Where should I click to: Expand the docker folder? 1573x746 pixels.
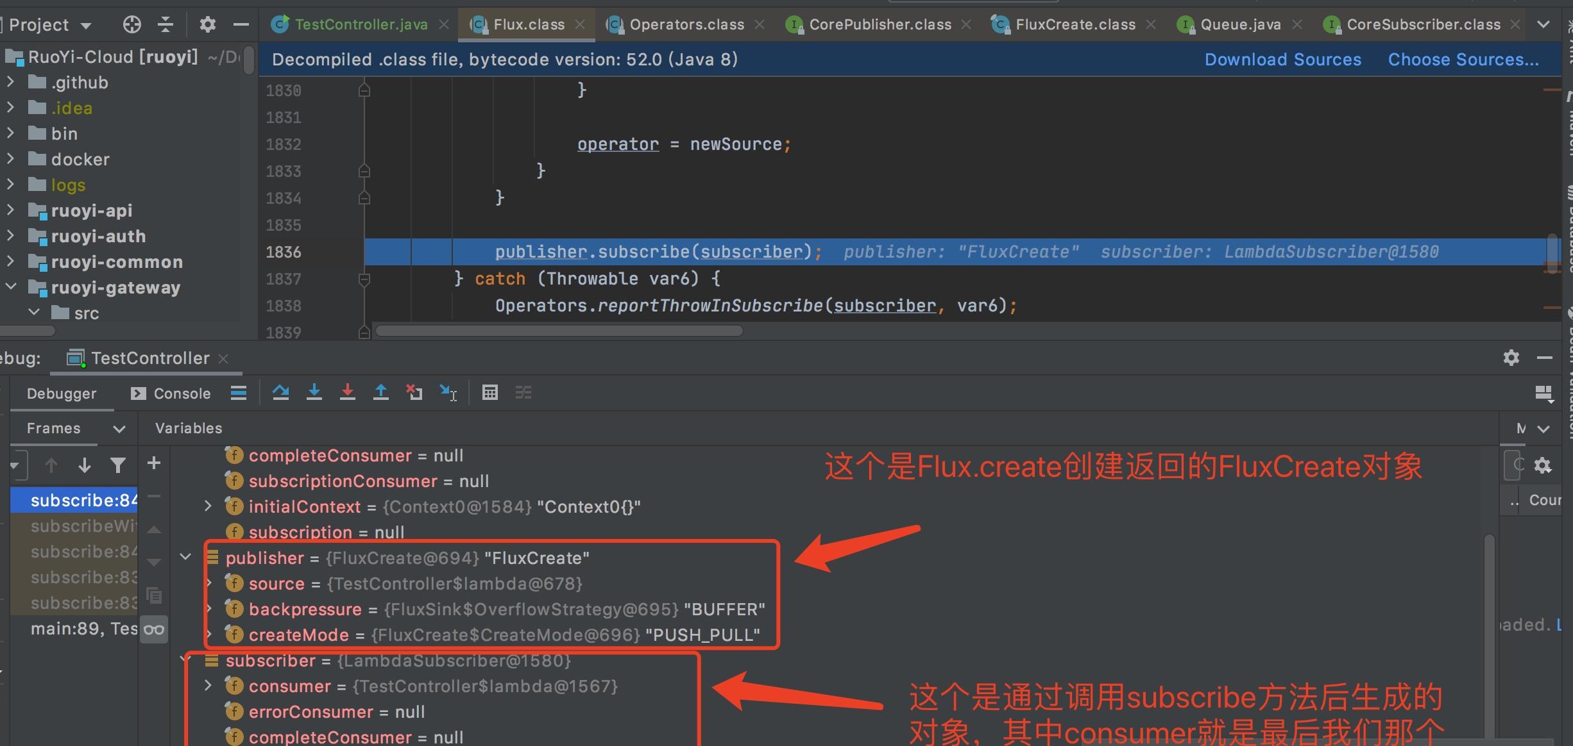point(10,159)
